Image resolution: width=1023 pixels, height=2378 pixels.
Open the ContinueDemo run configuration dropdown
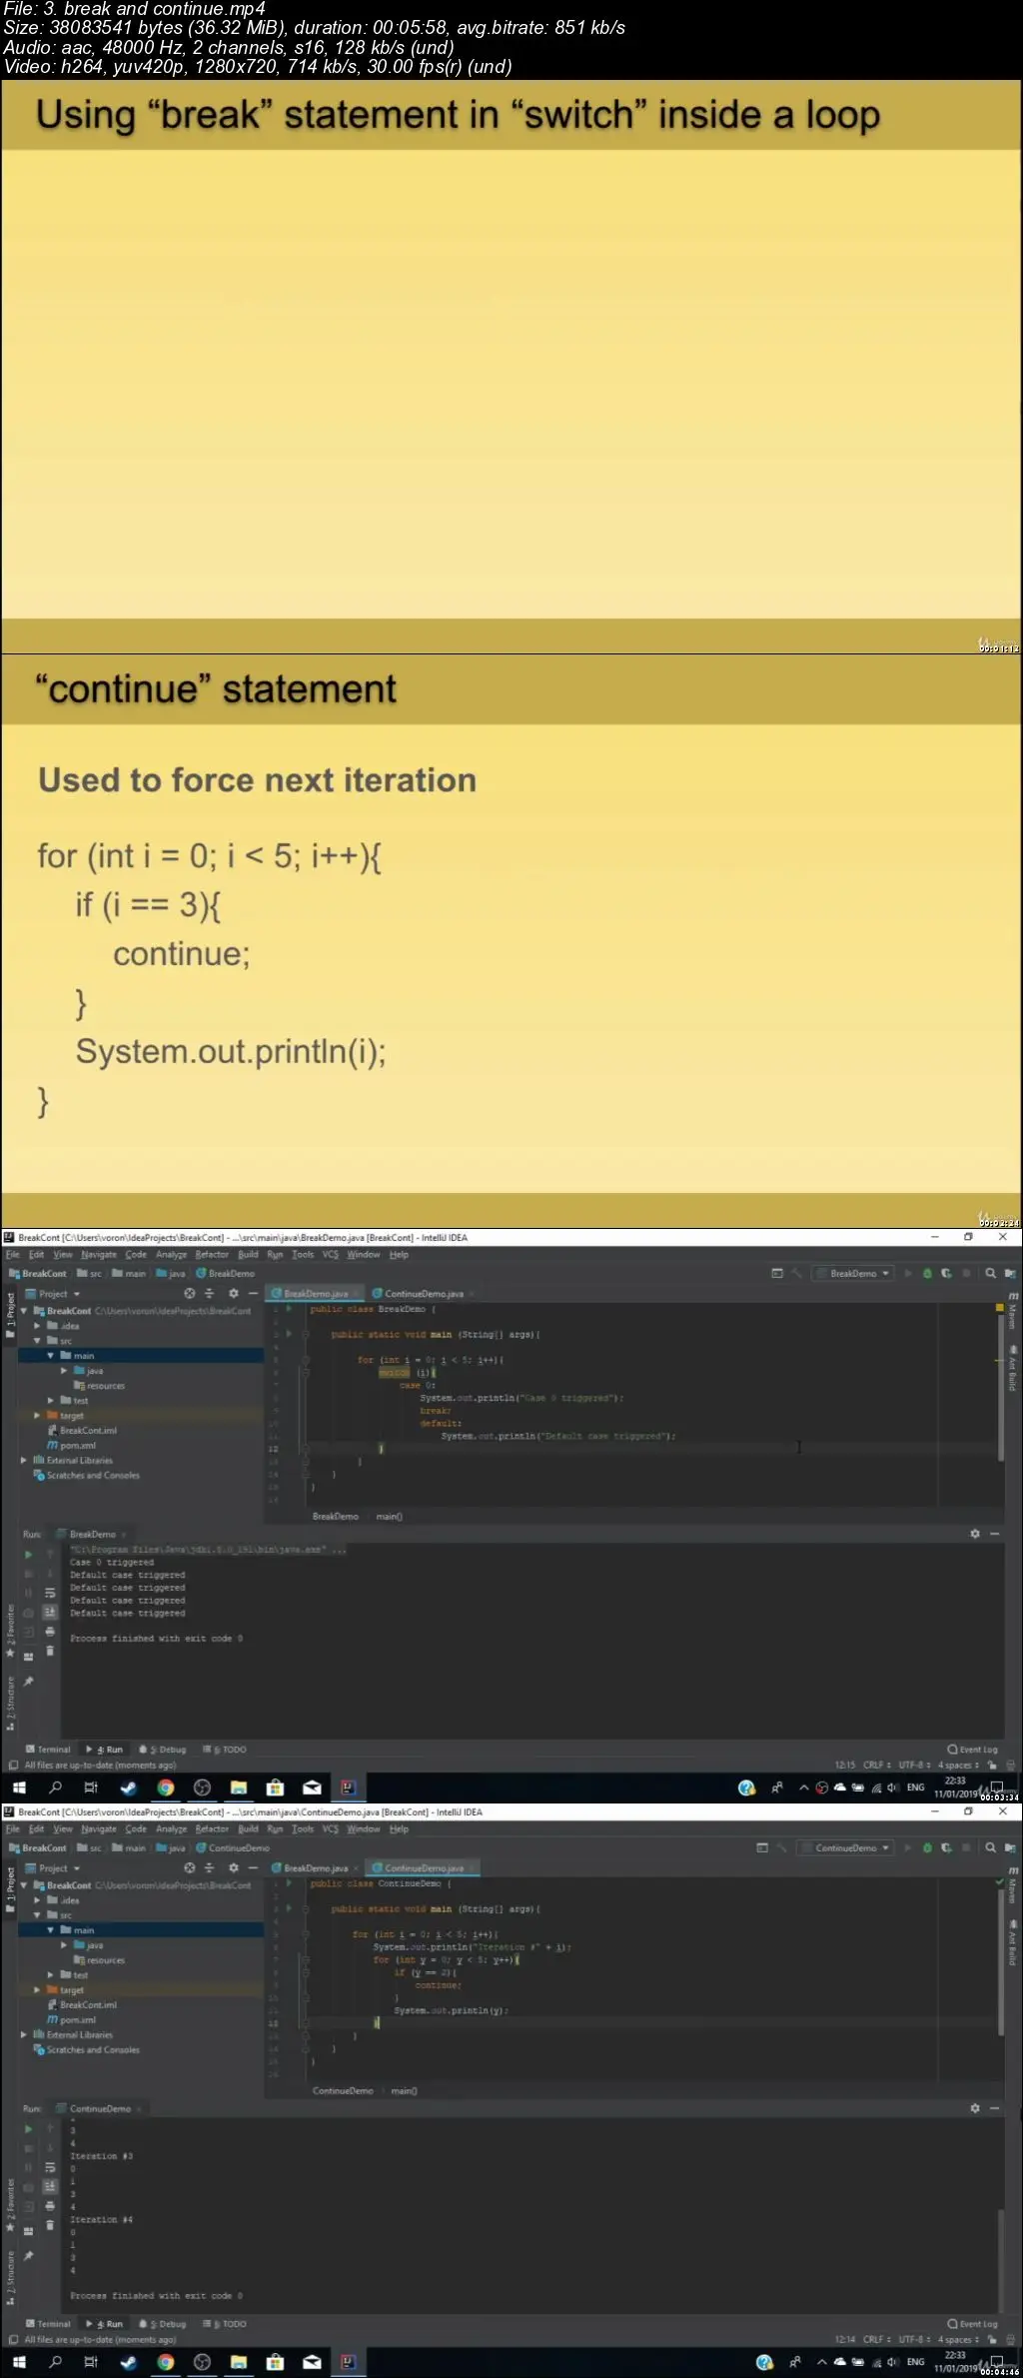(x=845, y=1847)
